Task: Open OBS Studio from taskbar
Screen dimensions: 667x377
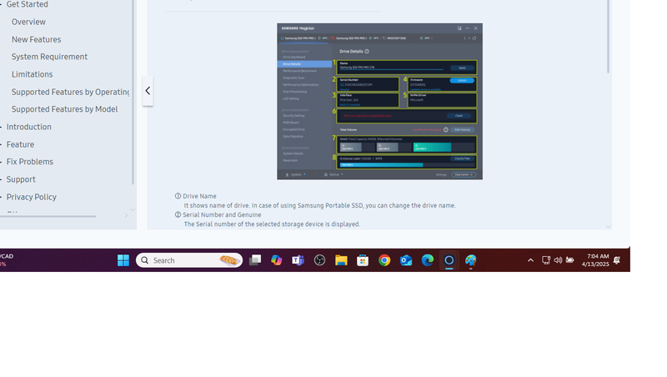Action: 319,260
